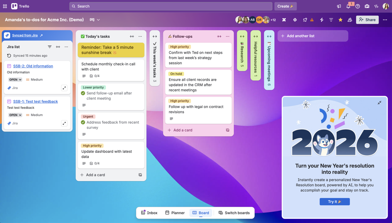Expand the SSB-1 card with arrows icon

64,123
